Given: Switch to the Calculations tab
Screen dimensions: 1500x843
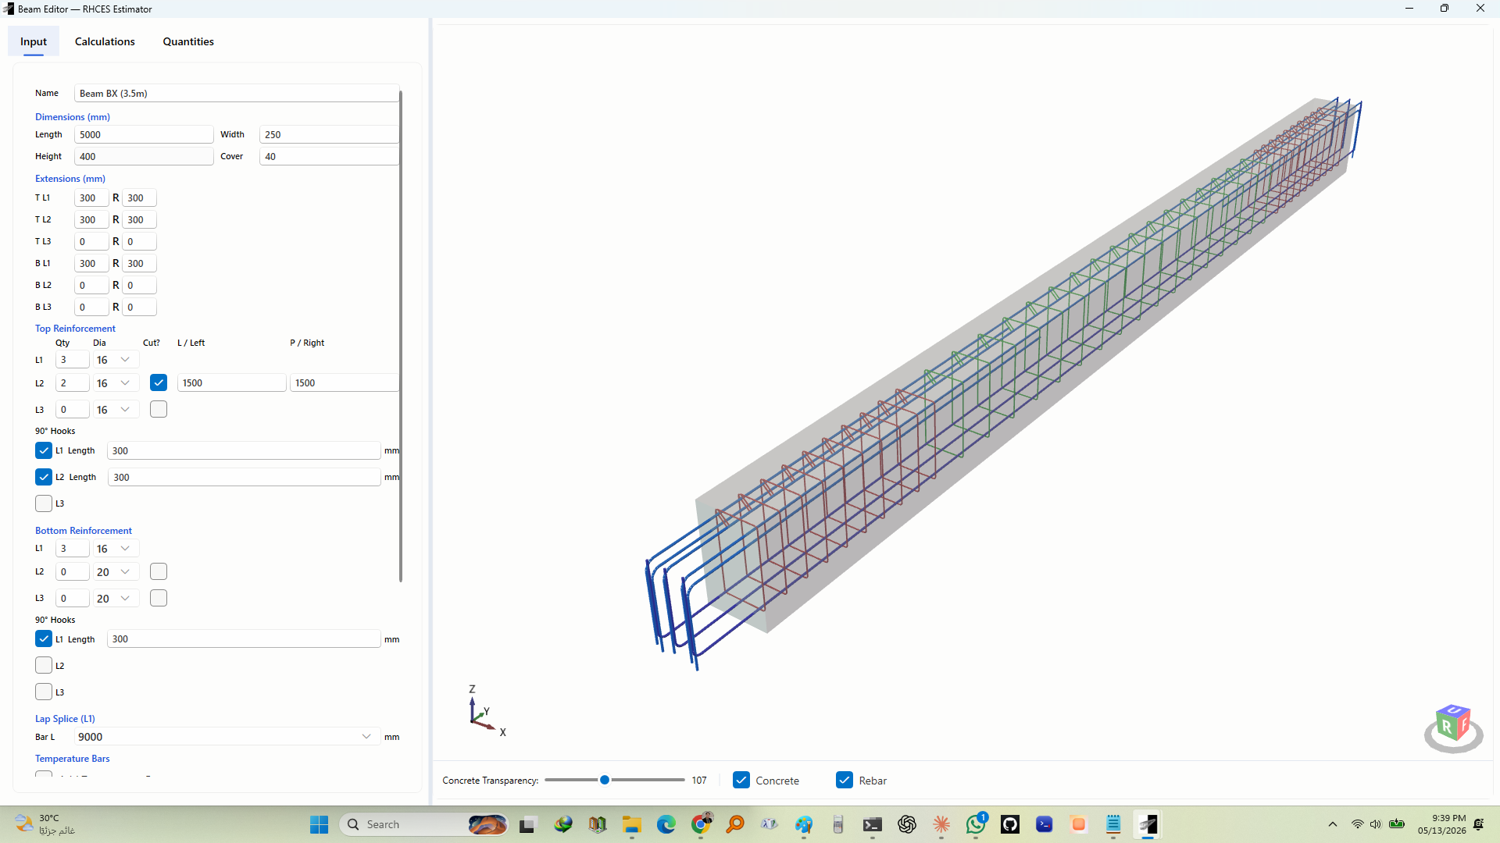Looking at the screenshot, I should pos(105,41).
